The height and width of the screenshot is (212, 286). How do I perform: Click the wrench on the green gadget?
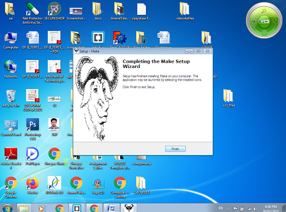(x=275, y=21)
